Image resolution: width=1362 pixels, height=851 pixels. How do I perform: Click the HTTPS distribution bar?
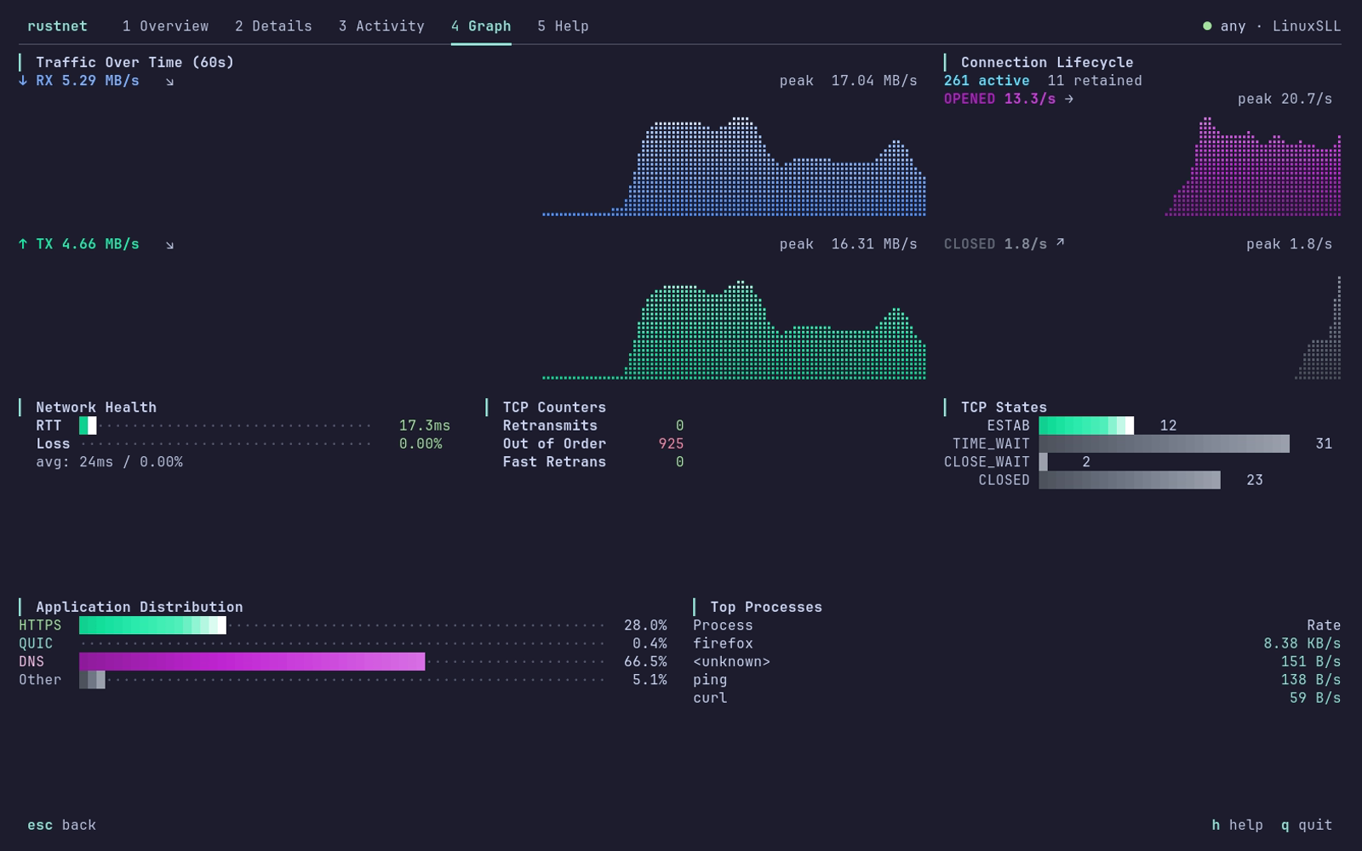152,625
